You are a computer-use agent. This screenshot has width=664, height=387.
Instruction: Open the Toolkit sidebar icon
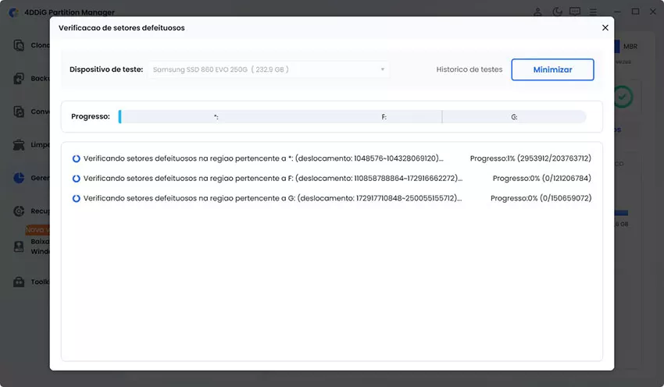click(x=19, y=282)
